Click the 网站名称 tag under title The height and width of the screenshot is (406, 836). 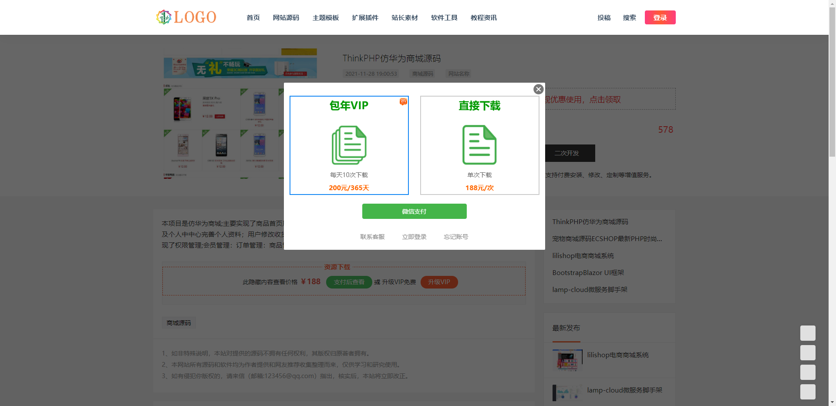pyautogui.click(x=459, y=74)
